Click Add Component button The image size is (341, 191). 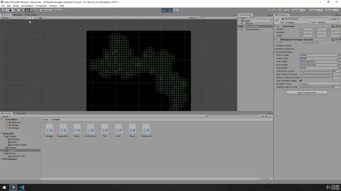pos(307,93)
